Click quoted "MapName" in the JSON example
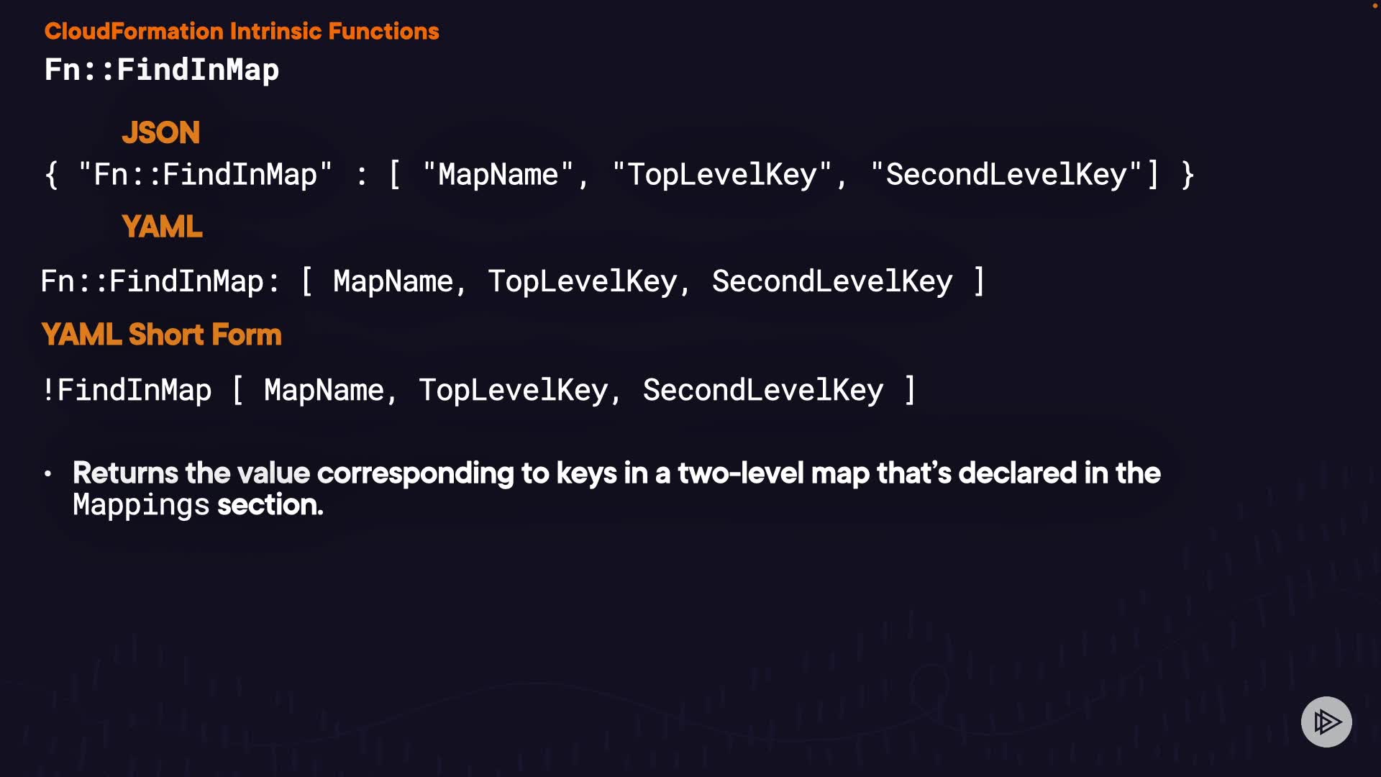This screenshot has width=1381, height=777. (x=498, y=175)
